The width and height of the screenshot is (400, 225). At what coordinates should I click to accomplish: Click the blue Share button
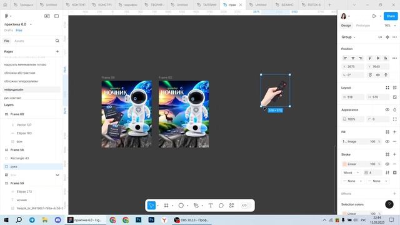[391, 16]
